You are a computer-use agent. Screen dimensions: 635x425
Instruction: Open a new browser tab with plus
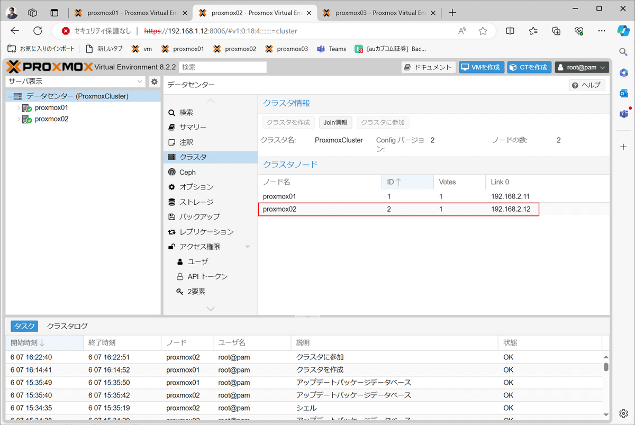(452, 13)
